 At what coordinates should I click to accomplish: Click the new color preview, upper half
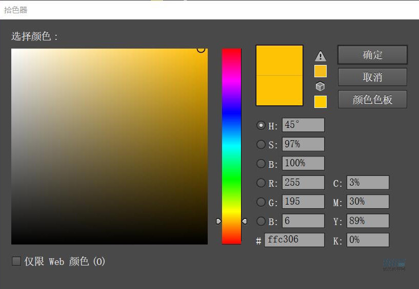point(279,60)
